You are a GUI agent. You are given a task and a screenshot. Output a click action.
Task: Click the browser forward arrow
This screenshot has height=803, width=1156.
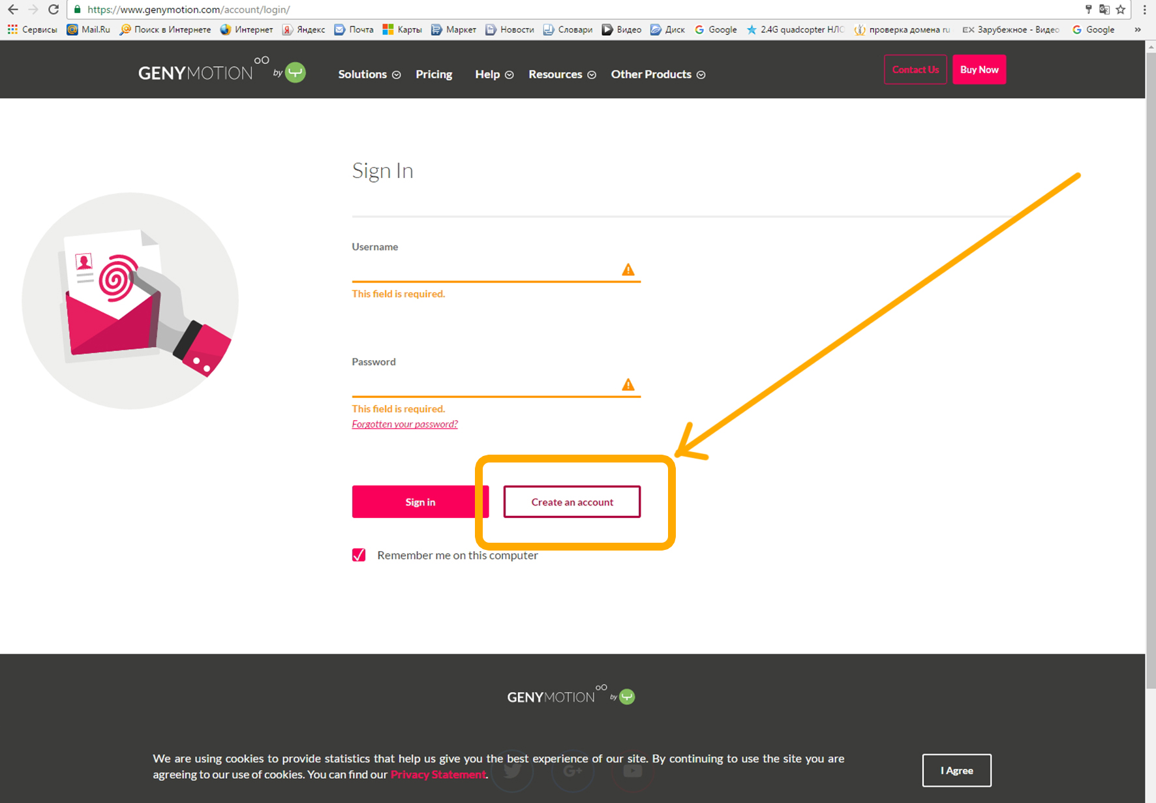pos(33,9)
